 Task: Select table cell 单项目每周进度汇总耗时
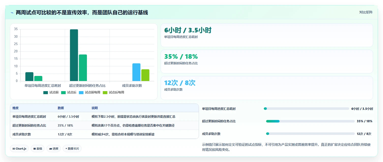pos(29,117)
